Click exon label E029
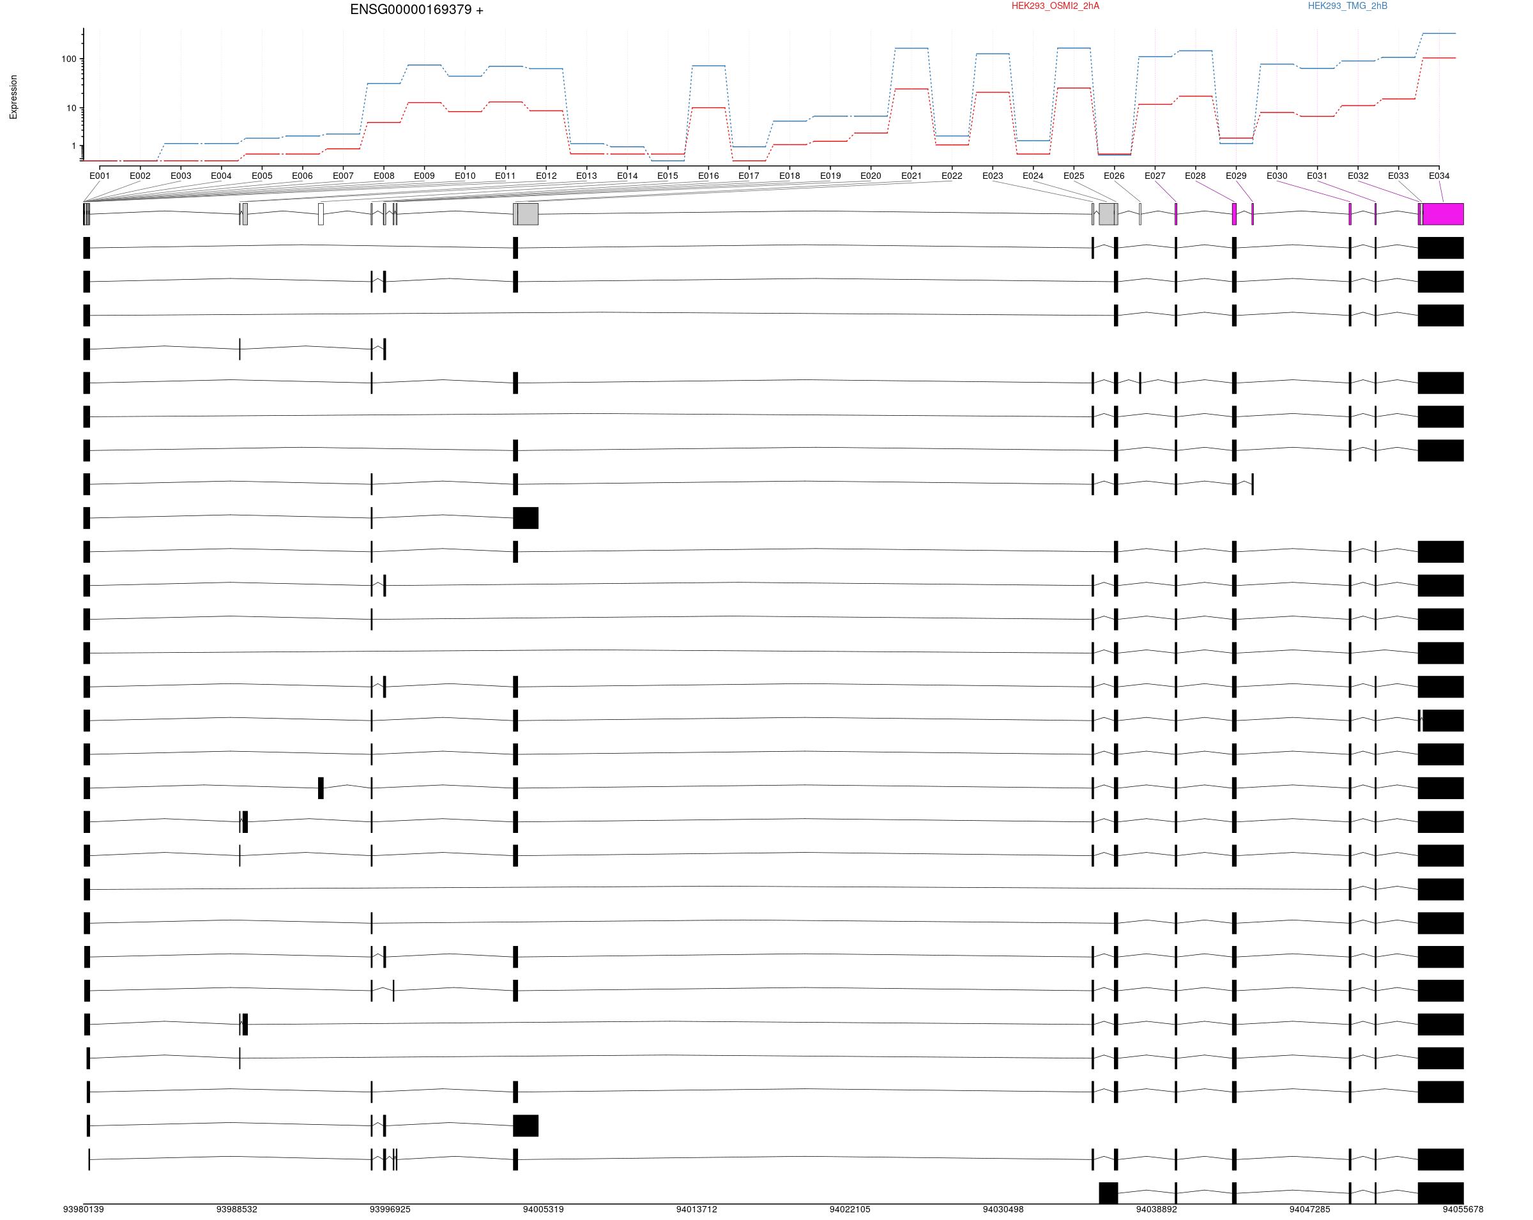Viewport: 1533px width, 1220px height. [x=1237, y=176]
